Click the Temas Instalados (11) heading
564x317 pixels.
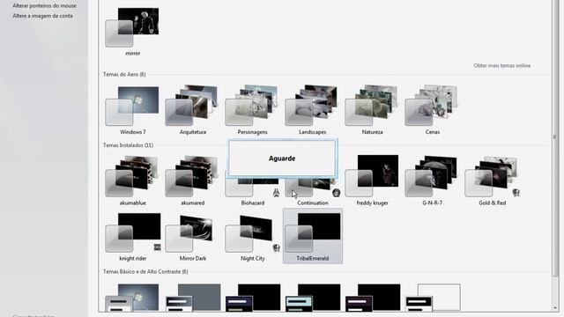pos(128,145)
